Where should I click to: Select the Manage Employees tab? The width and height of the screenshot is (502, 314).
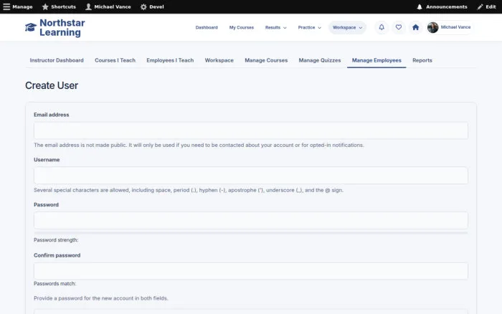376,60
